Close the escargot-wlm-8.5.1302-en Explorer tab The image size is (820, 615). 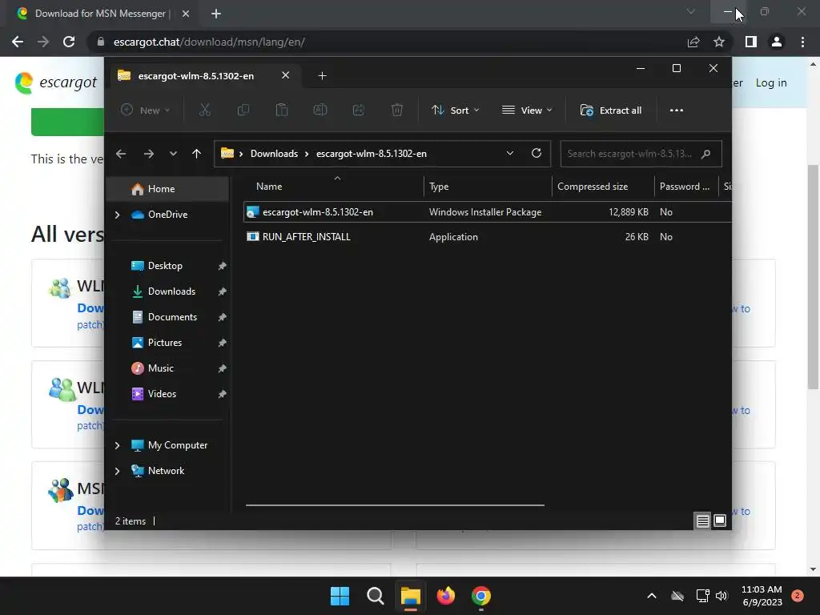[286, 75]
